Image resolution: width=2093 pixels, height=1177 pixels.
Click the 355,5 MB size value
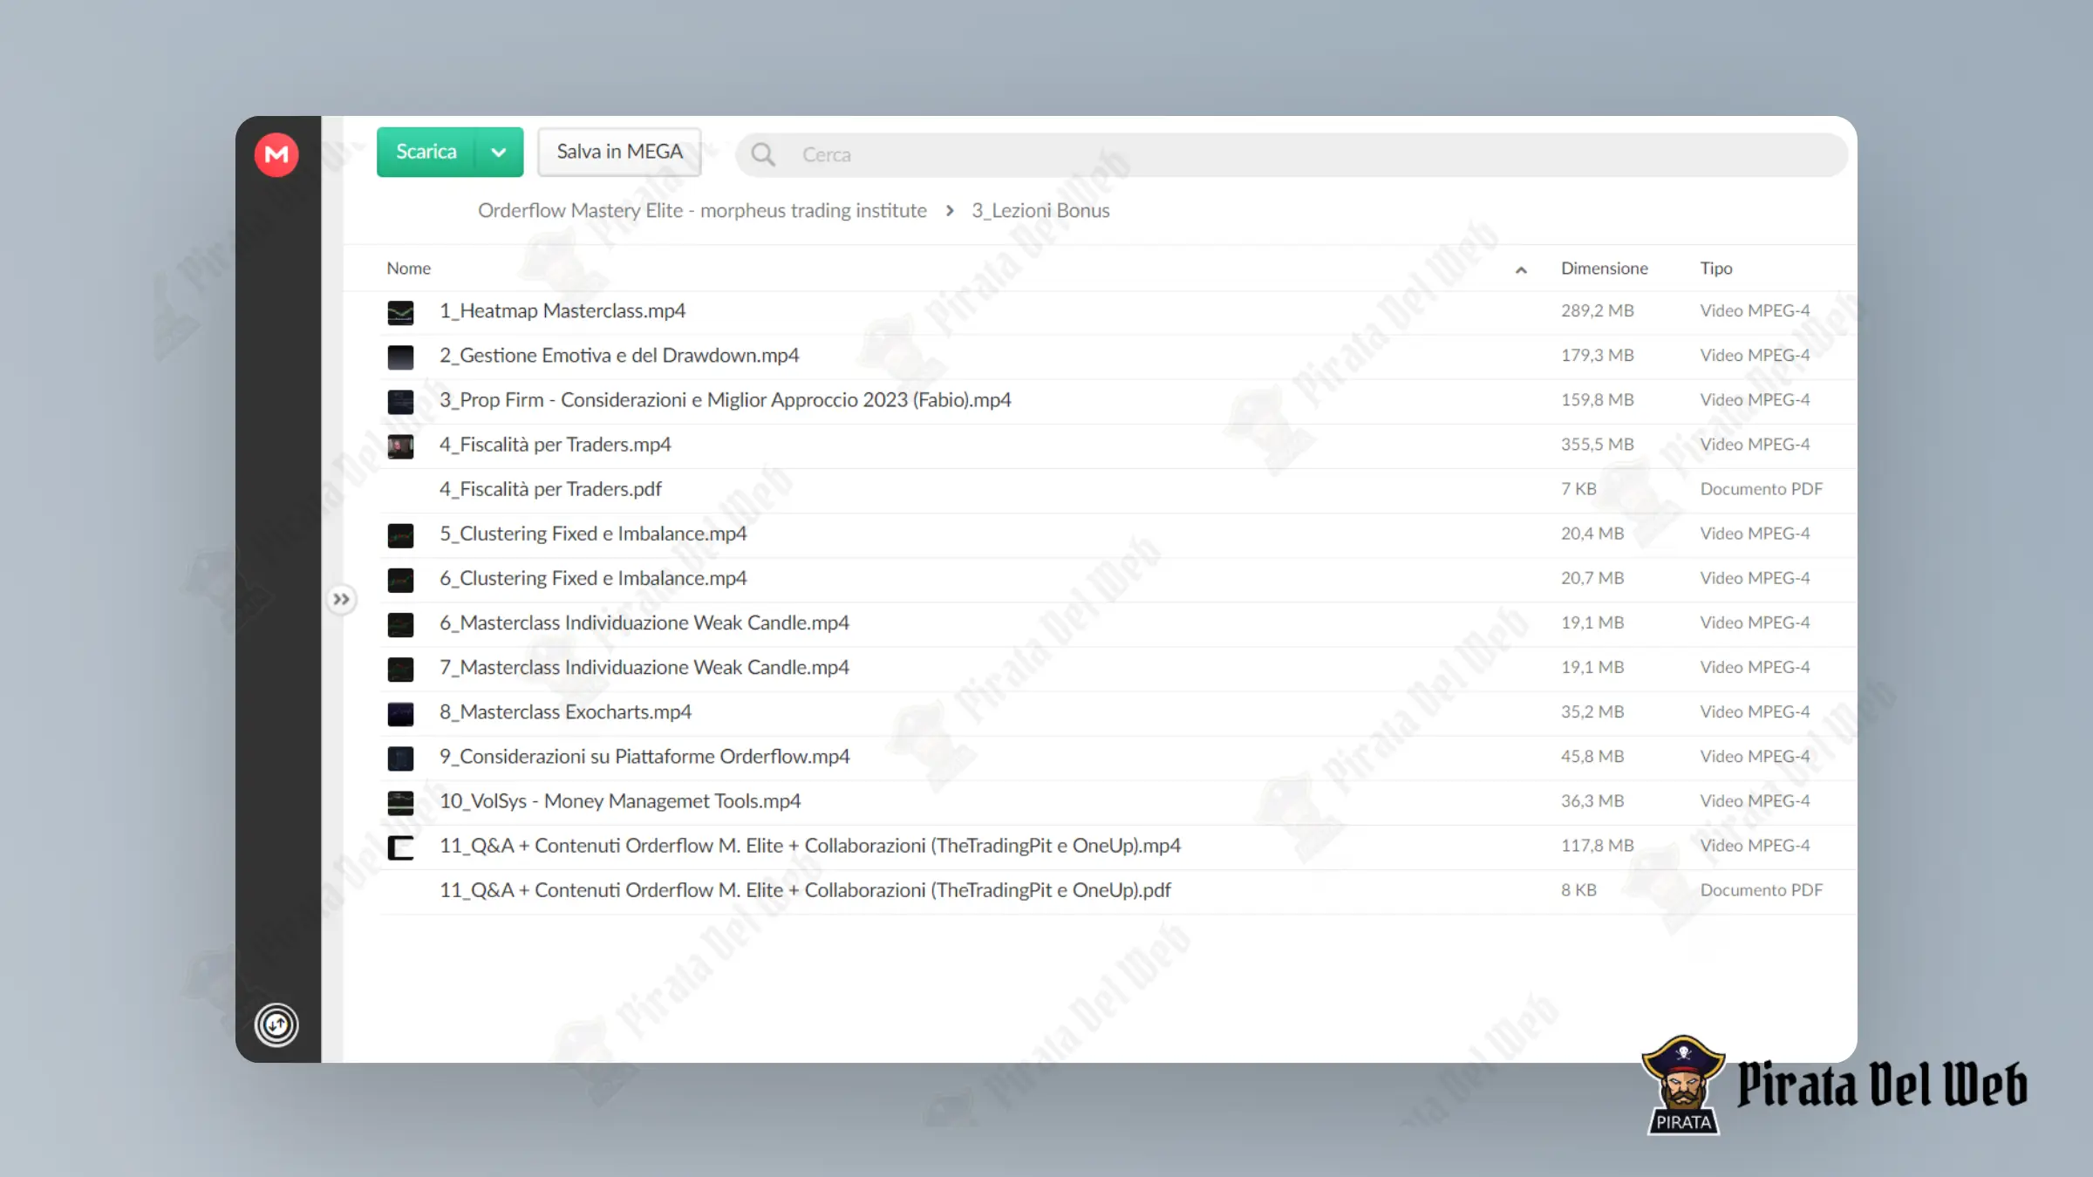pos(1598,445)
